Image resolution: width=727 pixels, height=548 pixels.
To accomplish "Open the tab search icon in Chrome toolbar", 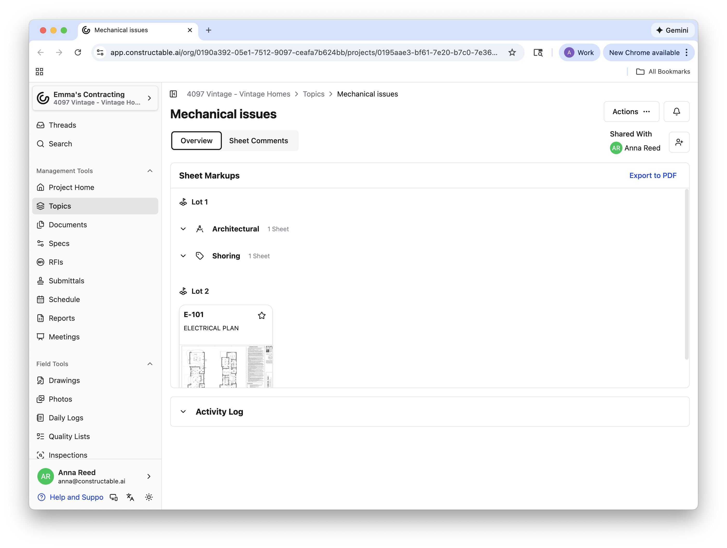I will 538,53.
